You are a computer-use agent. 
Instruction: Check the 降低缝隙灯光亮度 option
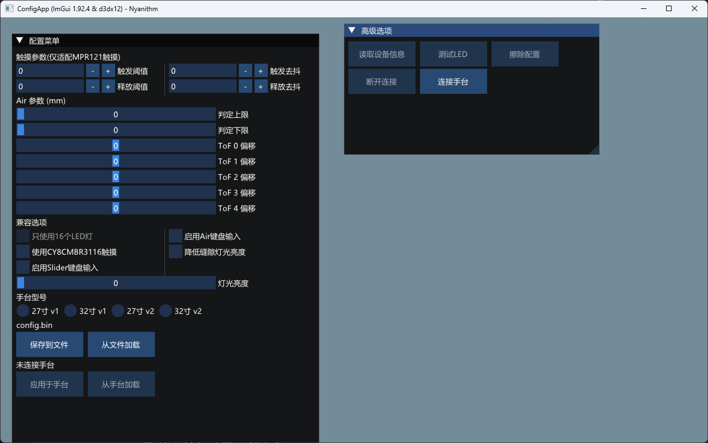click(x=176, y=252)
